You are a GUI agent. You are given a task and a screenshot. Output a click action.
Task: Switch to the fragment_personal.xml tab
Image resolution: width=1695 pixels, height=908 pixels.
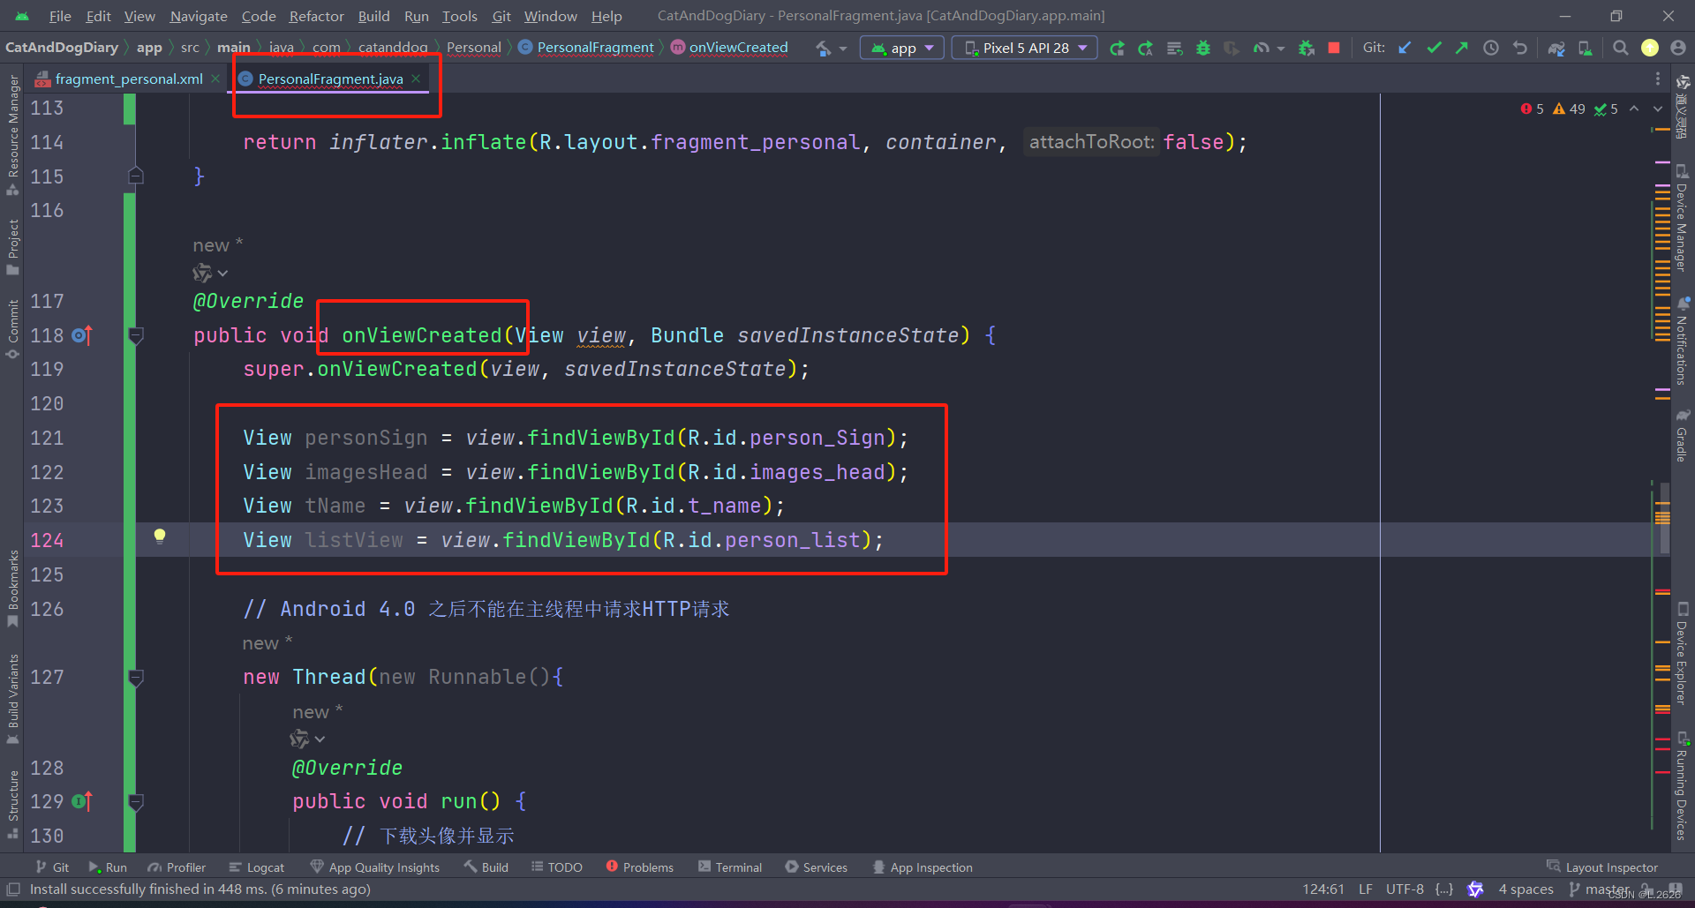126,79
